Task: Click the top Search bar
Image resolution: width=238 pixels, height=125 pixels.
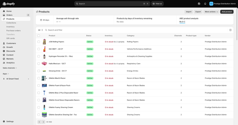Action: 112,4
